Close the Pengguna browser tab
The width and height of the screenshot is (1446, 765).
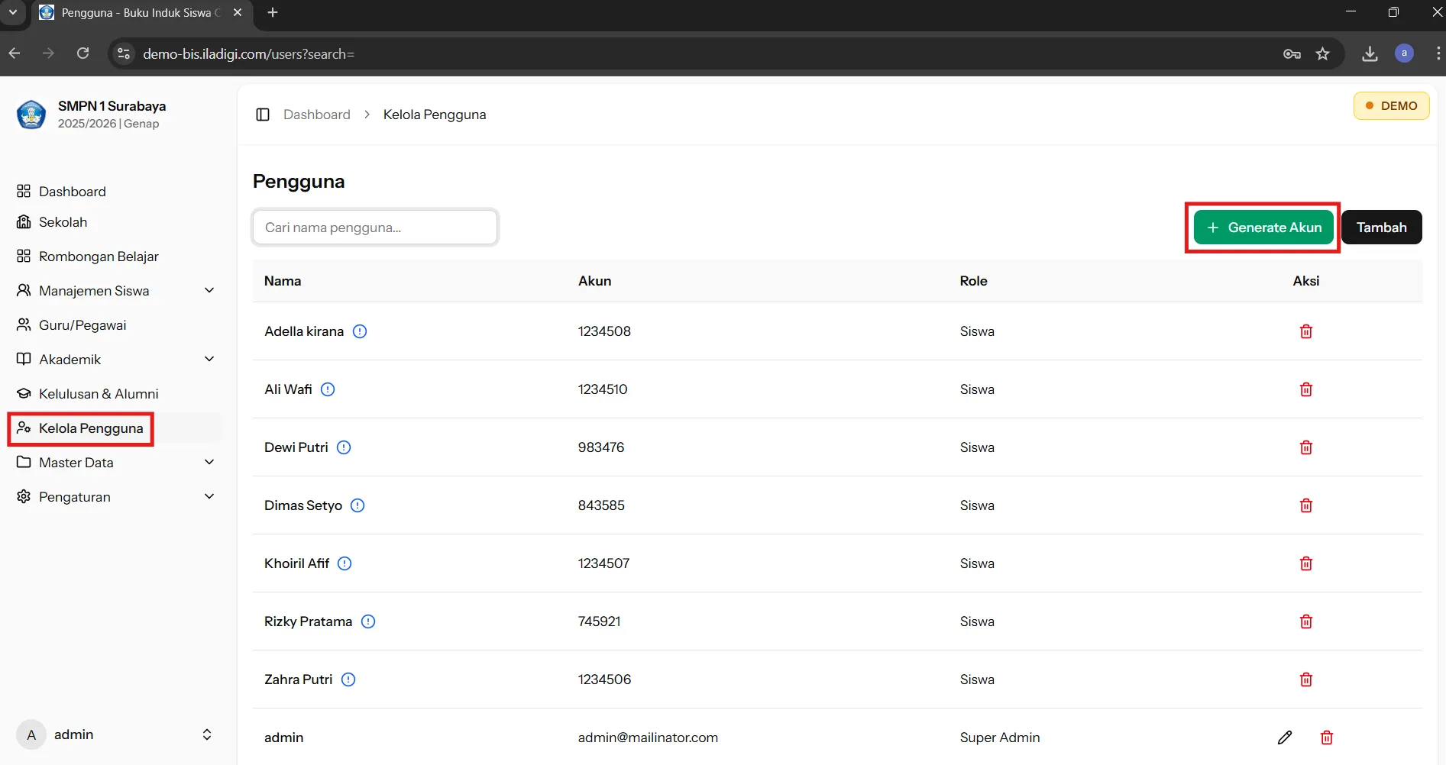[x=238, y=13]
